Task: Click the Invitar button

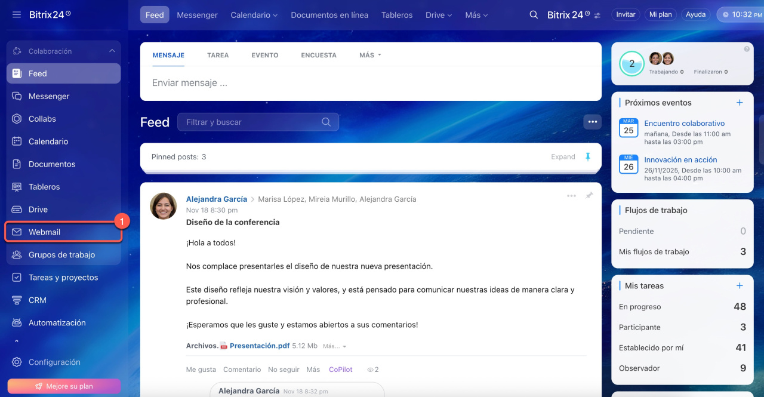Action: (626, 14)
